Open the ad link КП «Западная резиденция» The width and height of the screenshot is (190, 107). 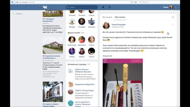(x=48, y=20)
